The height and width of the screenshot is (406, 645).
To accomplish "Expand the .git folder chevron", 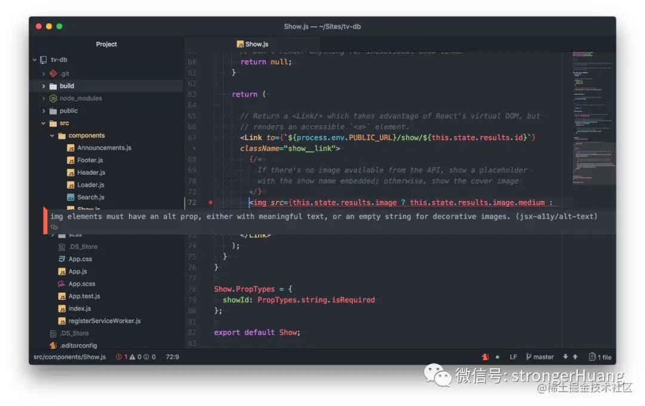I will 43,74.
